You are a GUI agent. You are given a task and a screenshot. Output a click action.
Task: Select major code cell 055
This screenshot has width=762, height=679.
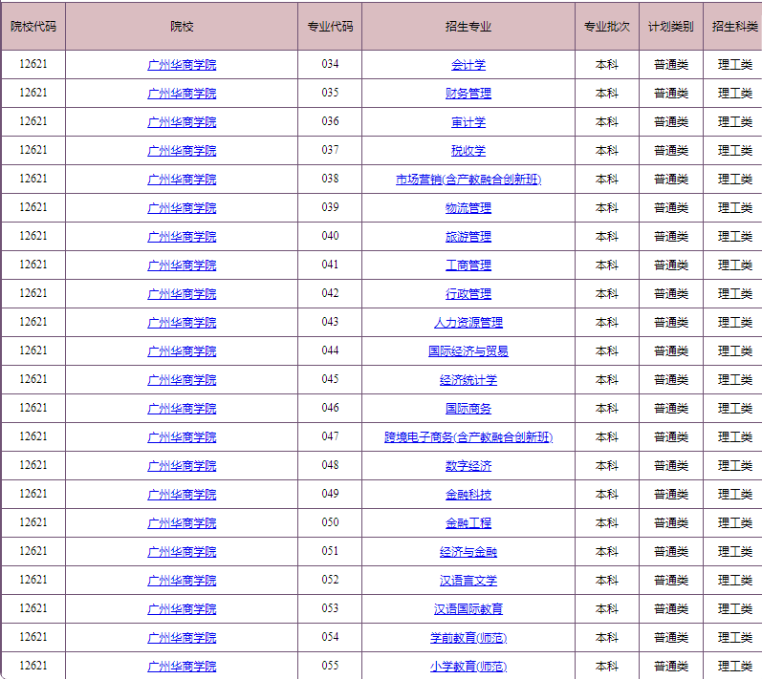pos(330,666)
